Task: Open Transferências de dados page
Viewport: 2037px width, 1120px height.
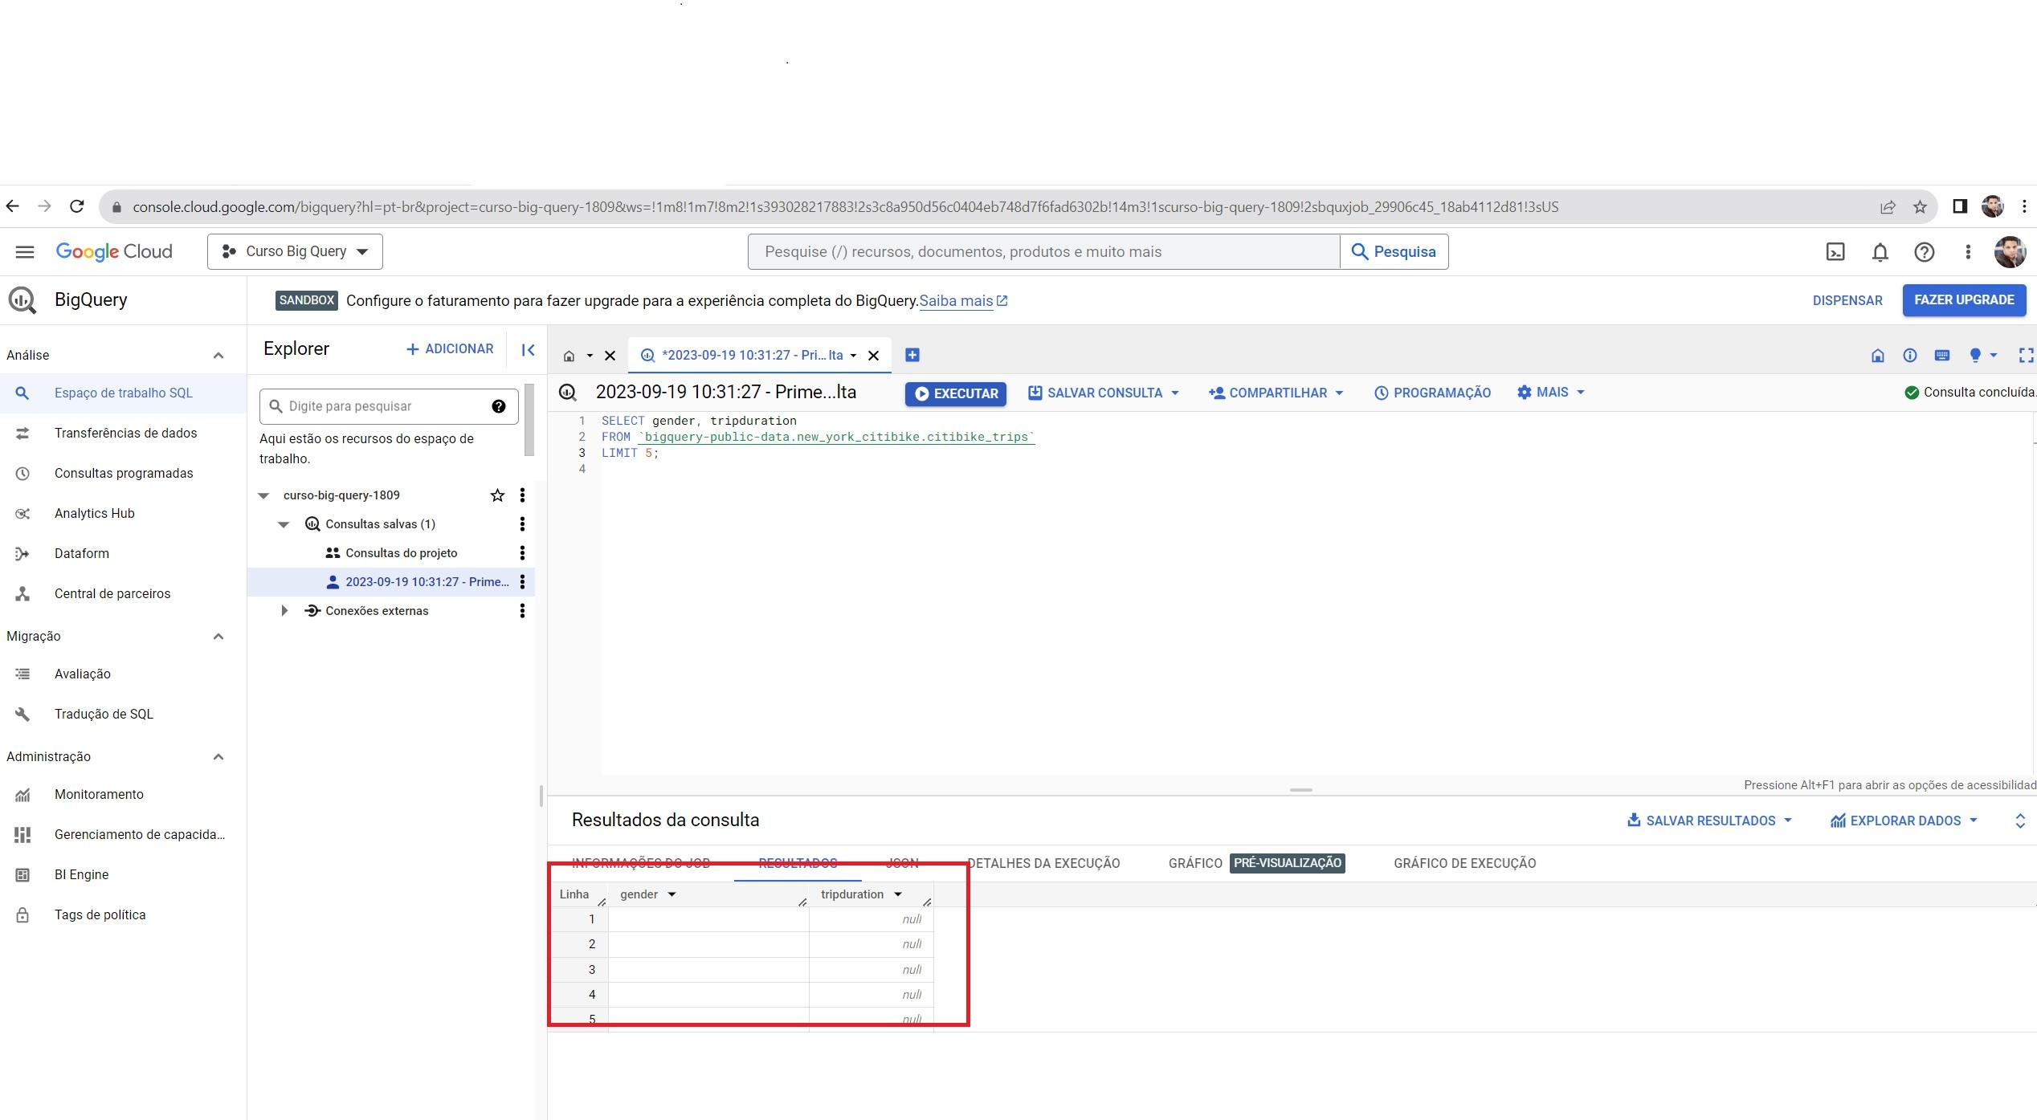Action: 124,433
